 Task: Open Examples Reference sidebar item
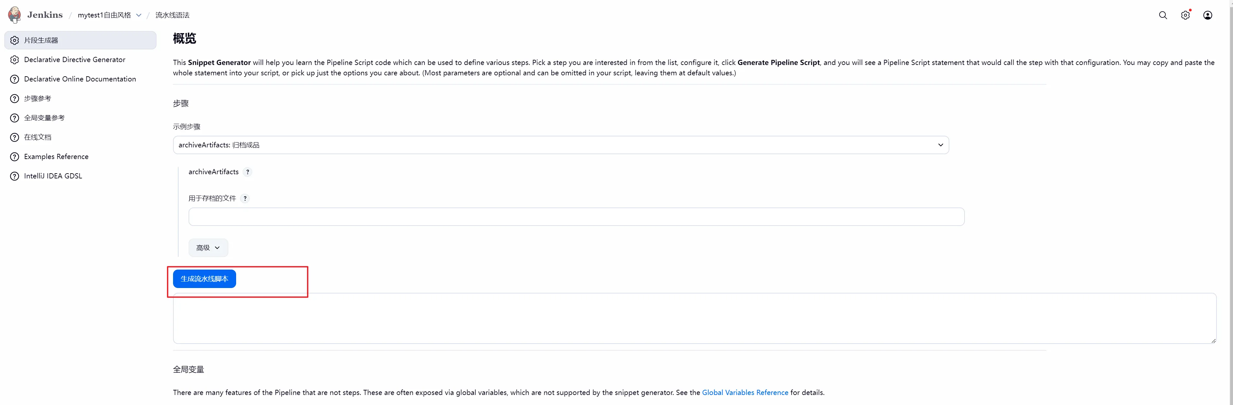(x=56, y=157)
